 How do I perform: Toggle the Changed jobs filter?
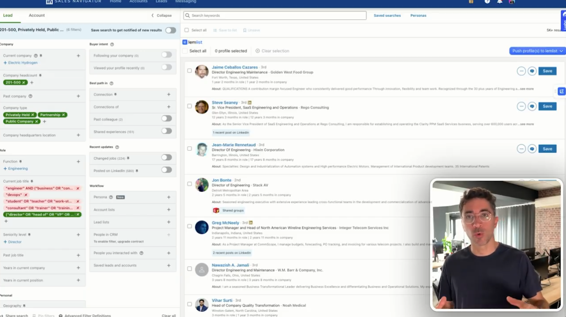[166, 157]
